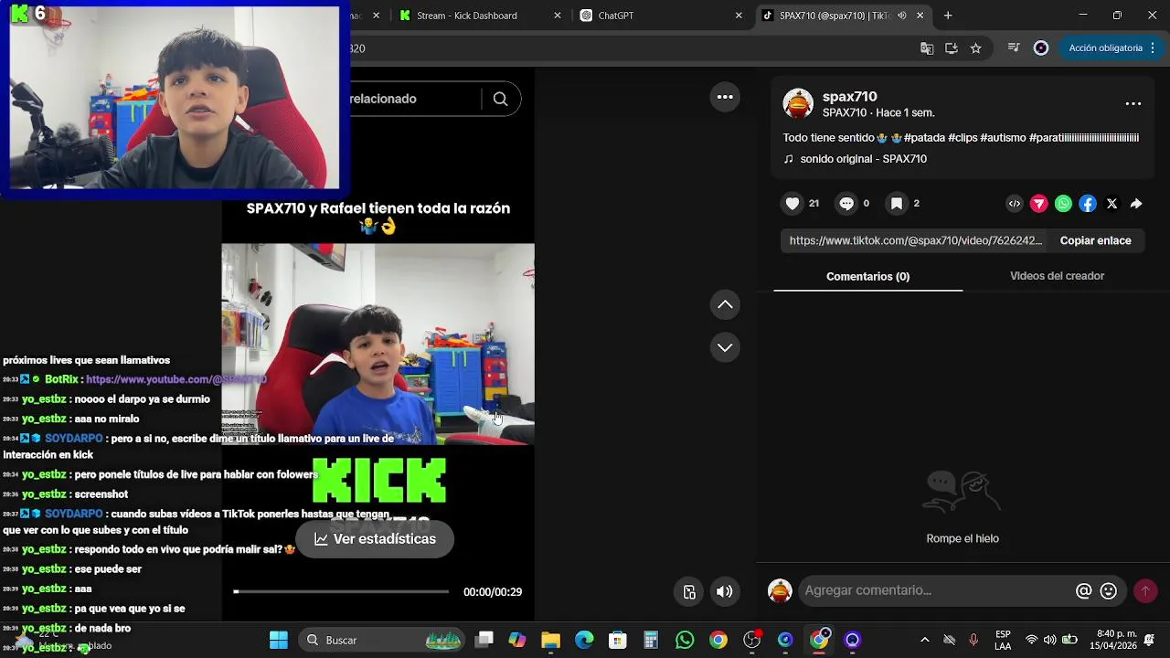Viewport: 1170px width, 658px height.
Task: Share the video to WhatsApp
Action: coord(1063,204)
